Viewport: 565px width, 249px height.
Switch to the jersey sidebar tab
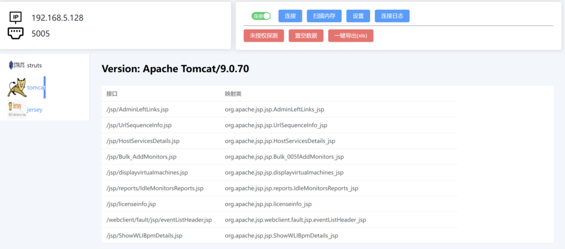point(35,110)
